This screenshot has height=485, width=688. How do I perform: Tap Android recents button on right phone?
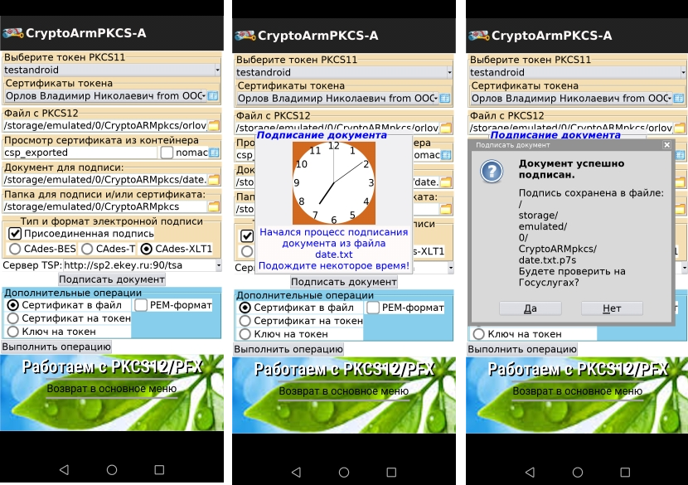click(x=625, y=473)
